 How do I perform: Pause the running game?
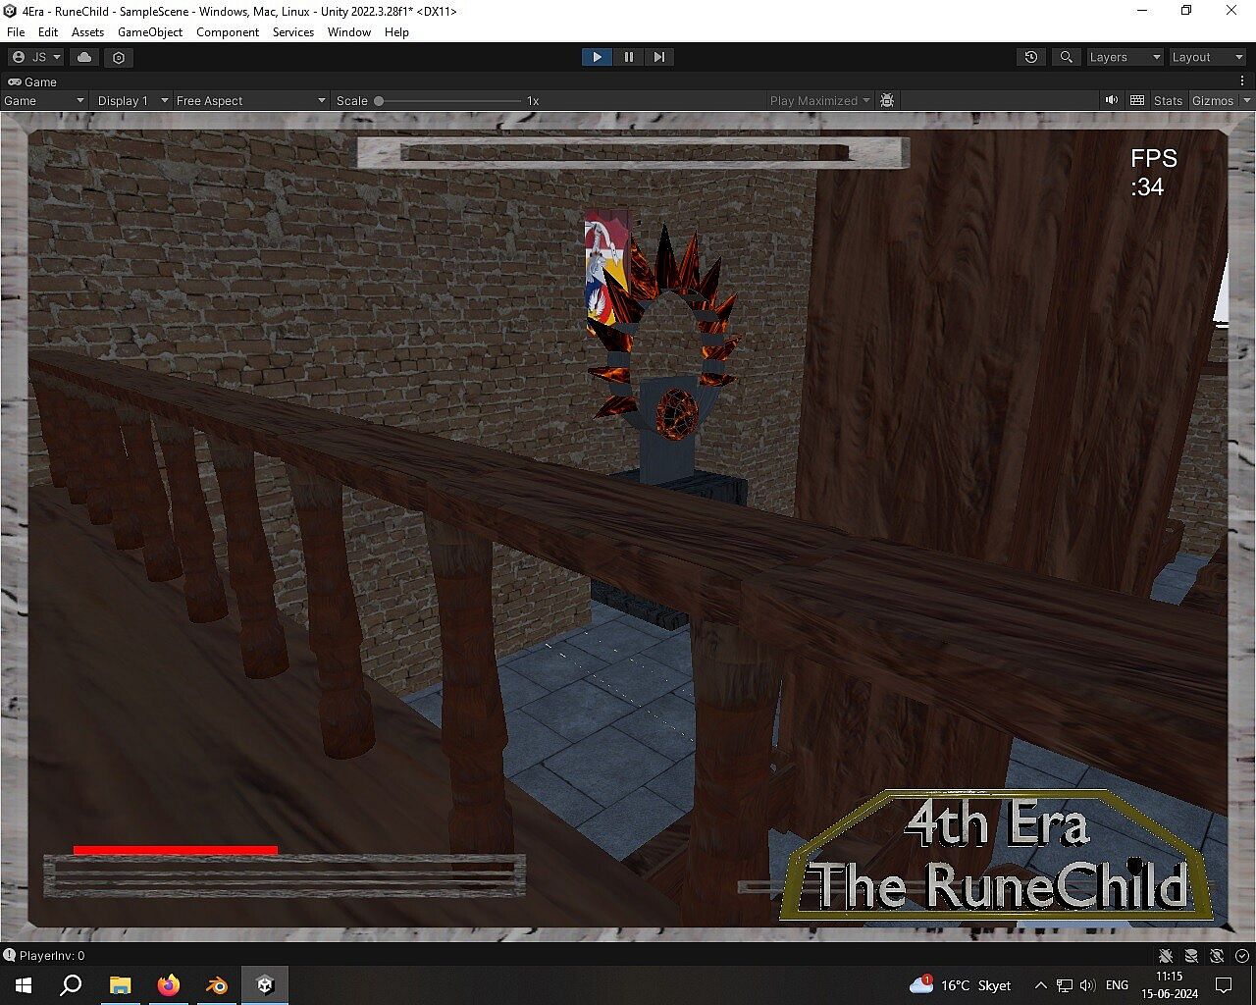pyautogui.click(x=628, y=57)
